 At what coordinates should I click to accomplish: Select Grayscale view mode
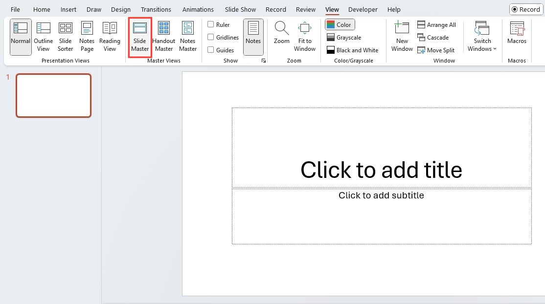344,38
